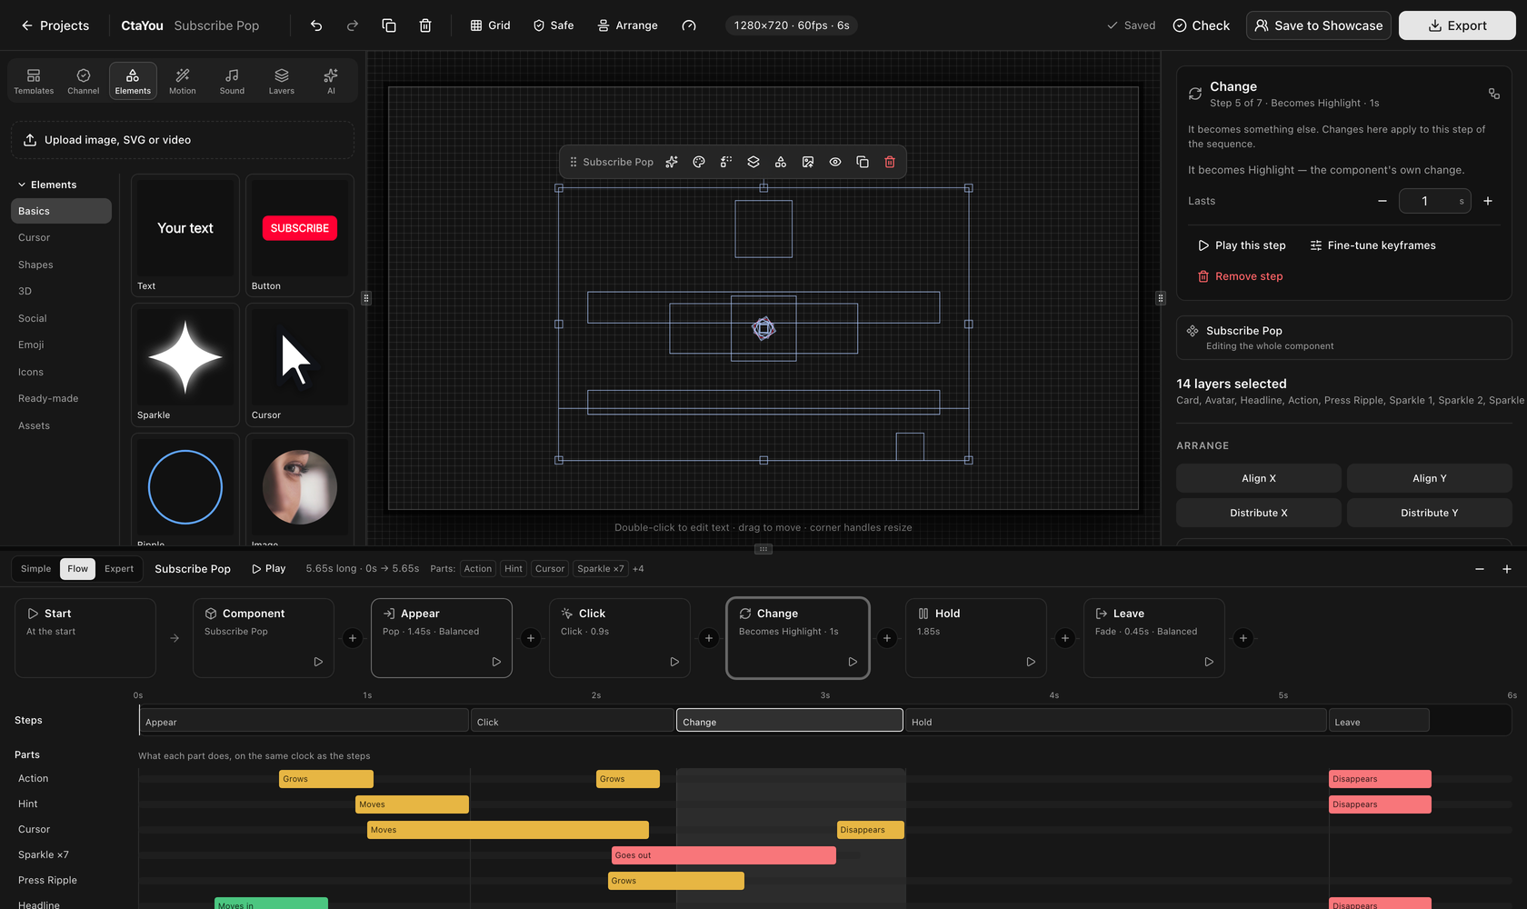Delete Subscribe Pop with red trash icon
Viewport: 1527px width, 909px height.
[x=890, y=162]
